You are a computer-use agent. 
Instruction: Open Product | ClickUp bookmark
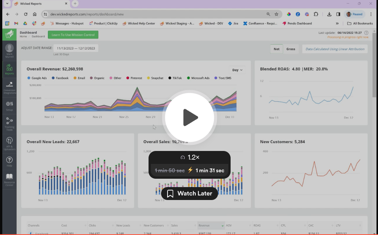(103, 24)
